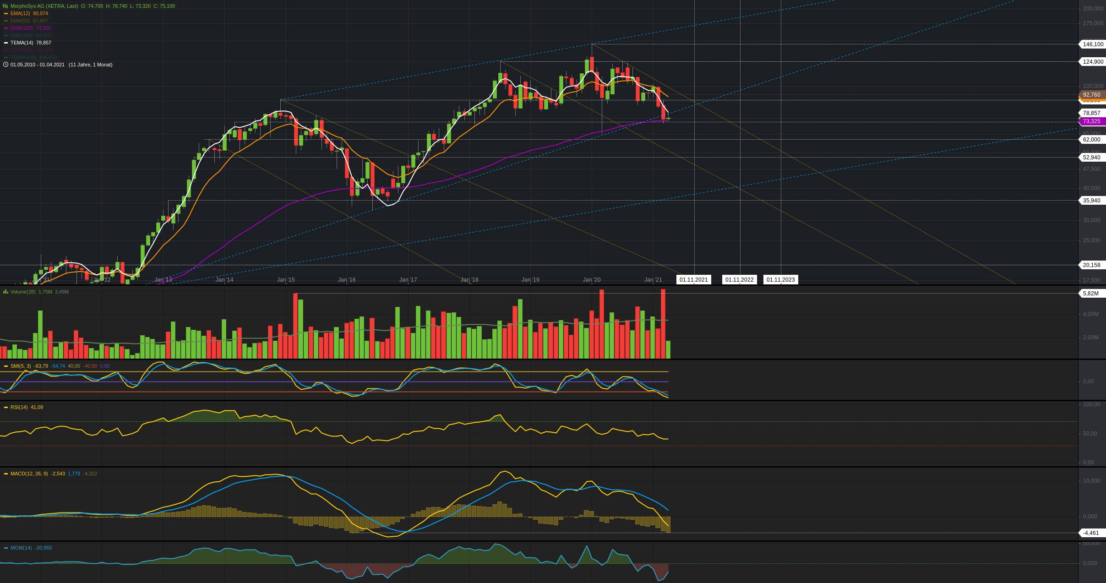
Task: Click the candlestick icon beside MorphoSys AG
Action: [6, 6]
